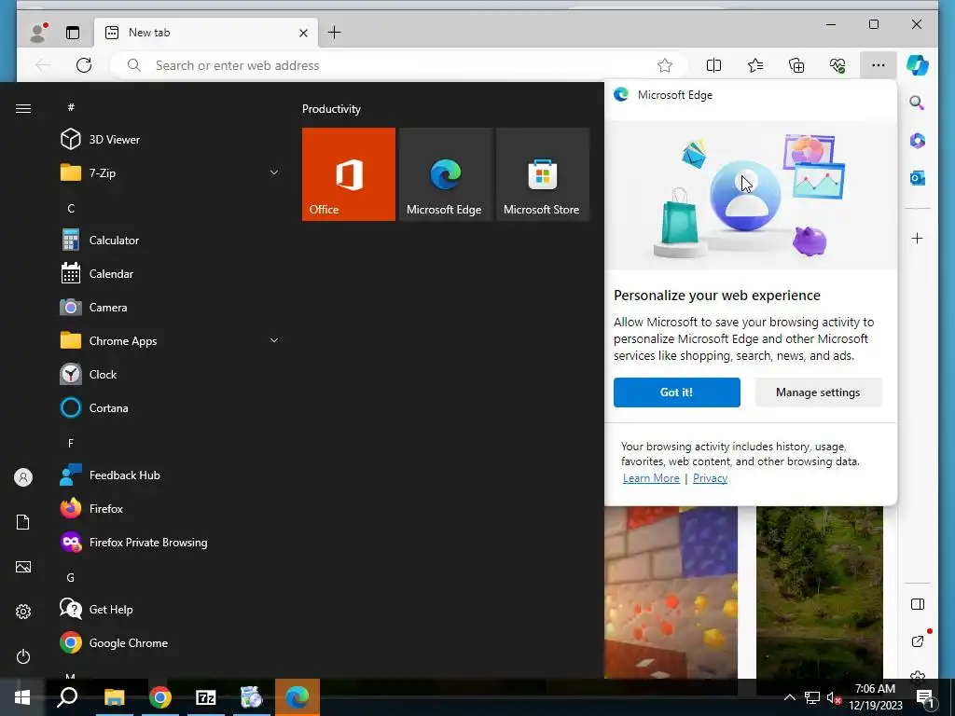Click the Microsoft Store tile
This screenshot has width=955, height=716.
543,174
